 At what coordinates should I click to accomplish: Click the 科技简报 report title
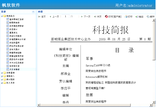click(110, 30)
